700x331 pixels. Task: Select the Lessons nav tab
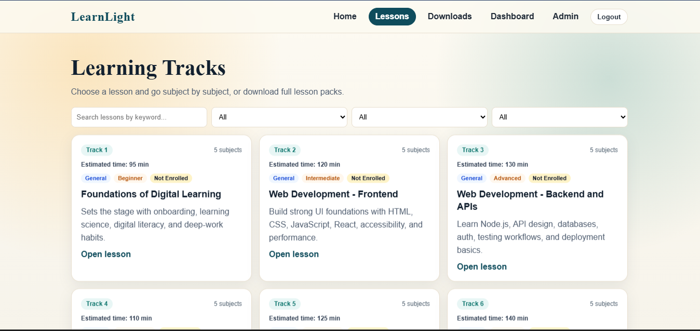392,17
